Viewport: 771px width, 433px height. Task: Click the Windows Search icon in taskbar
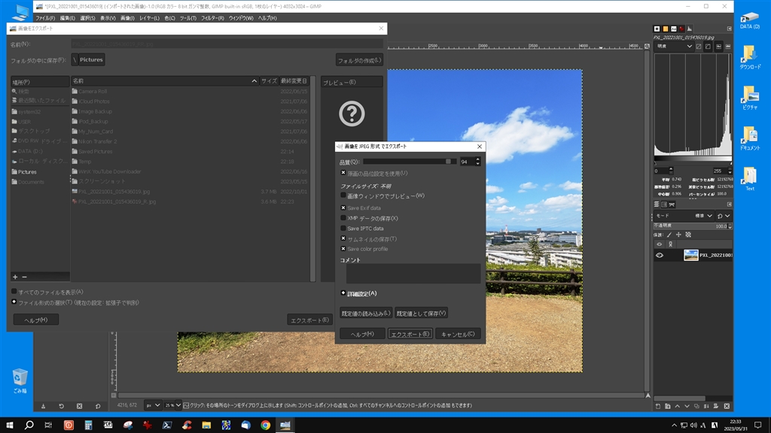[x=29, y=425]
